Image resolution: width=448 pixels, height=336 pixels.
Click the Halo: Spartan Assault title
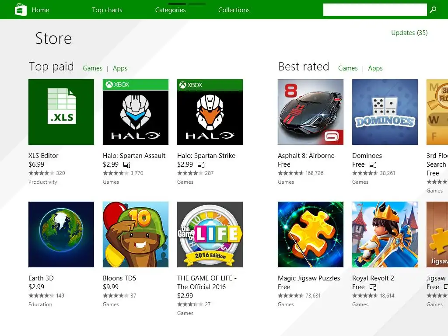click(x=134, y=156)
